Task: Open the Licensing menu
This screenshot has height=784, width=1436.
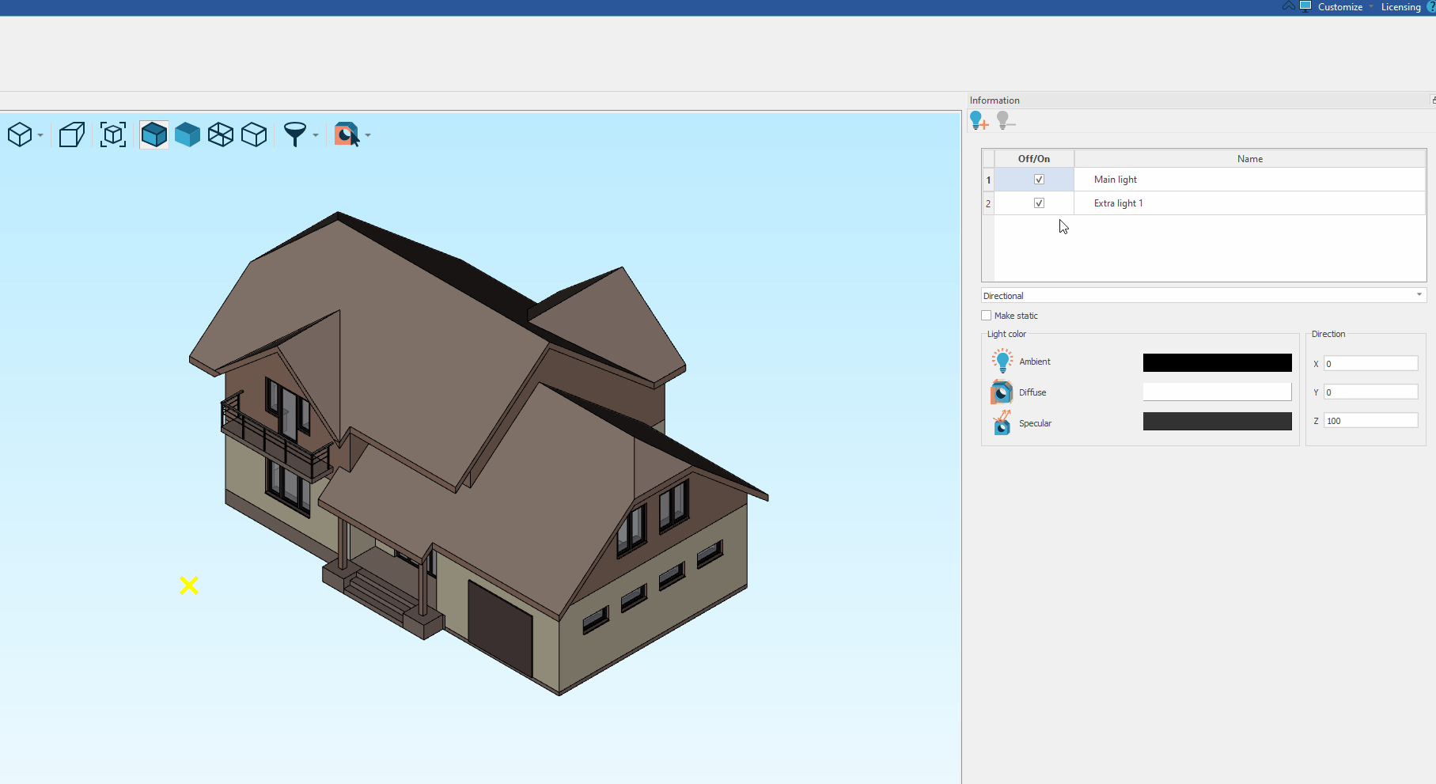Action: (x=1400, y=7)
